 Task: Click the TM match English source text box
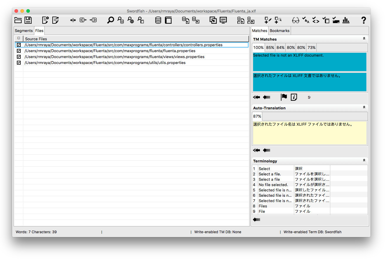coord(310,62)
